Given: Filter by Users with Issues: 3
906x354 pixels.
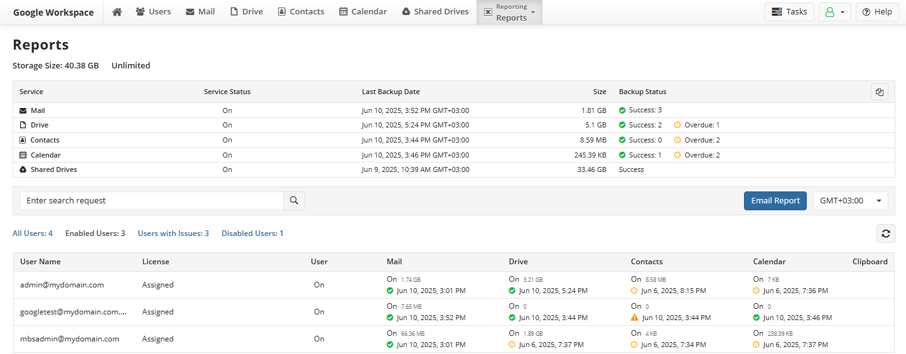Looking at the screenshot, I should [x=173, y=233].
